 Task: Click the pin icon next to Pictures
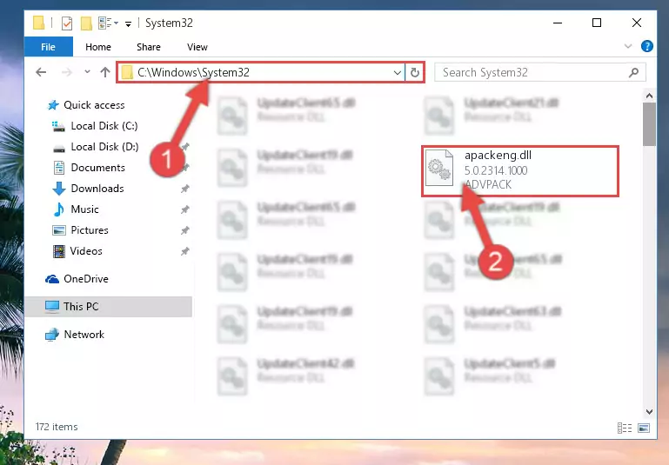(184, 230)
